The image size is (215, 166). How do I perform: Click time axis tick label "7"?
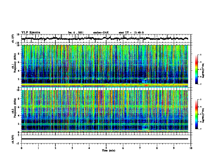pos(140,148)
